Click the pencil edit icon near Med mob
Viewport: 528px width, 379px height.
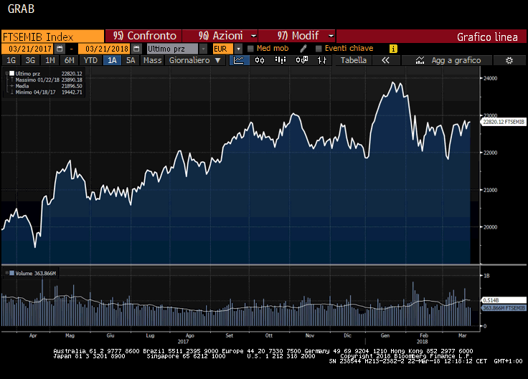coord(303,49)
